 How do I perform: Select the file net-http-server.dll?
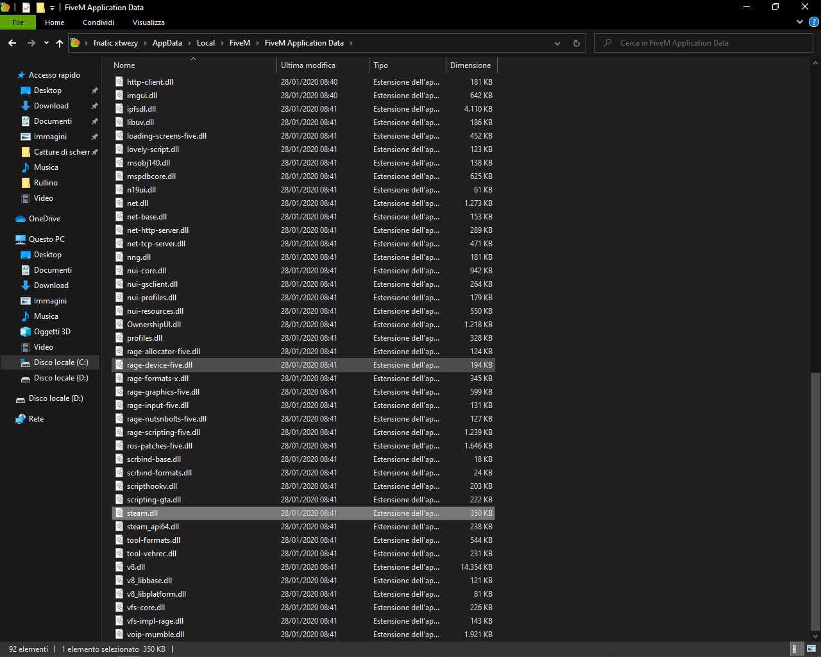point(303,230)
